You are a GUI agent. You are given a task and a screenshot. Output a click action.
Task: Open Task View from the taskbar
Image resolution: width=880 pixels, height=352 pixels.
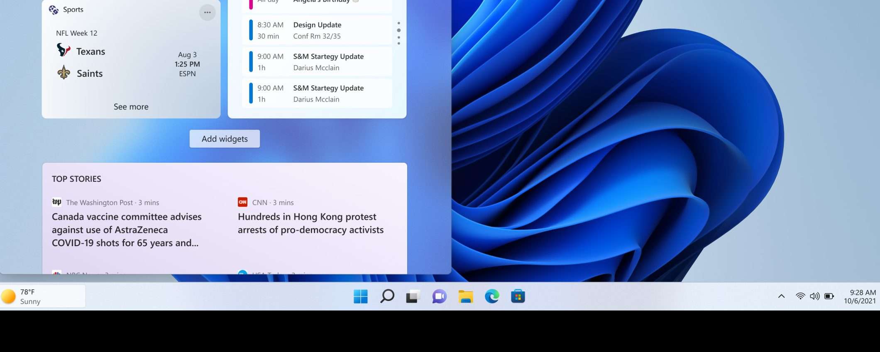click(413, 296)
